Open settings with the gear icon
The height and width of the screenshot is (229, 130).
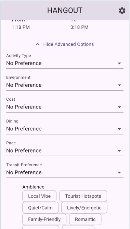[122, 11]
